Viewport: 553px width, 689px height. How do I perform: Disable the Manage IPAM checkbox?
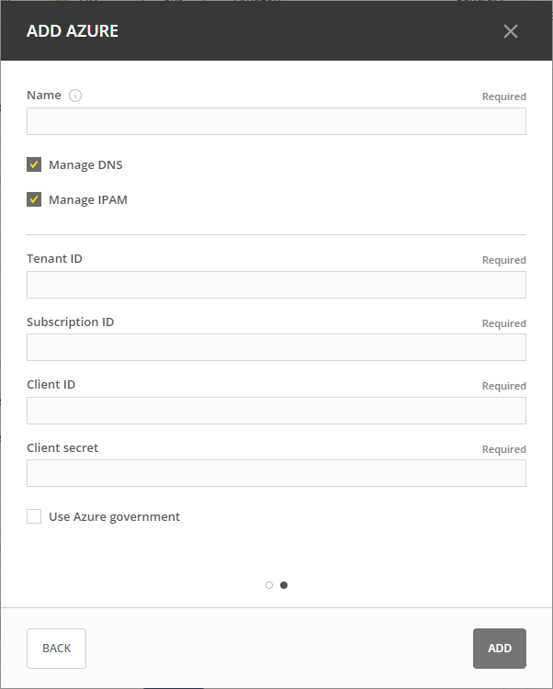click(34, 199)
